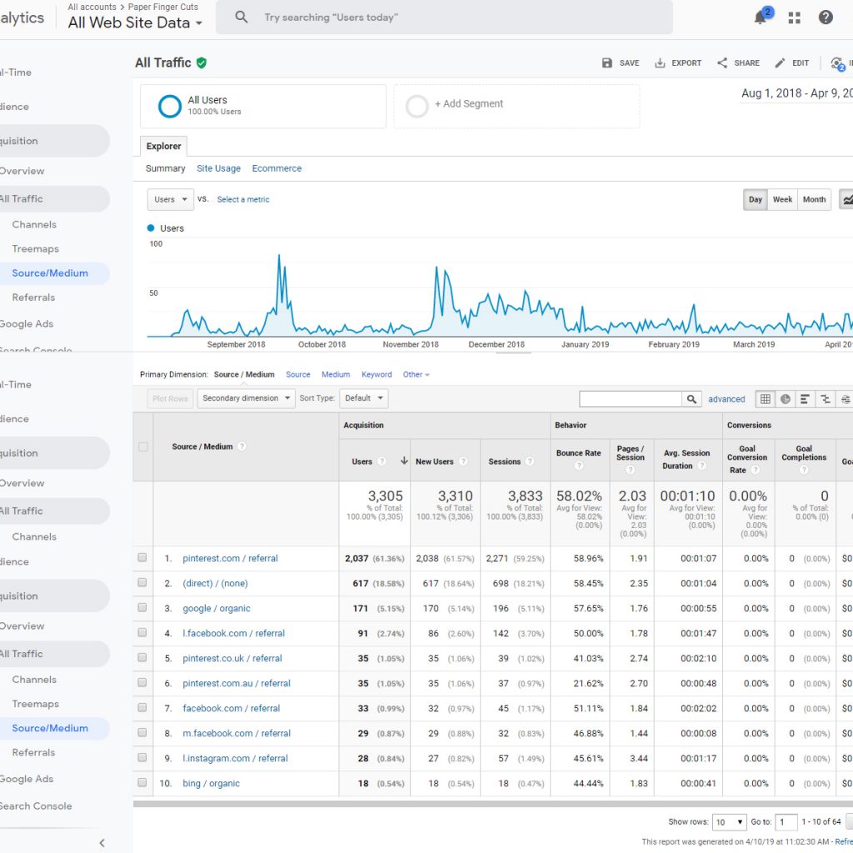
Task: Check the google / organic row checkbox
Action: pyautogui.click(x=142, y=607)
